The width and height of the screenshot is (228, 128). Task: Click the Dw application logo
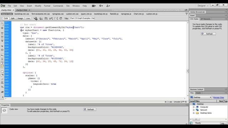[x=3, y=6]
